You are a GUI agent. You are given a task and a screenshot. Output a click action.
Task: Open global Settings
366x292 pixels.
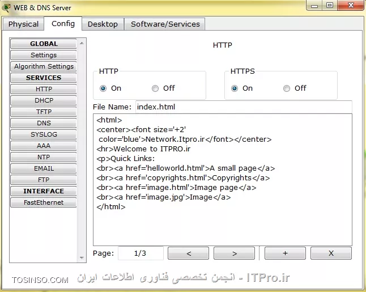[x=44, y=55]
